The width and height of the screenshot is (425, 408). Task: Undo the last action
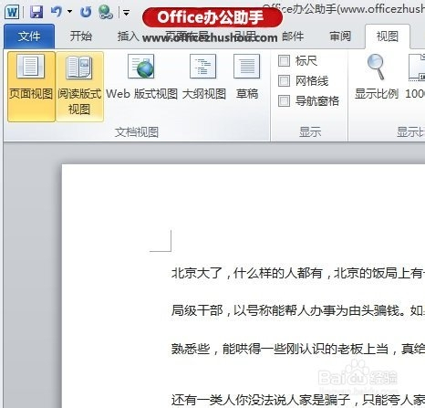pos(57,12)
